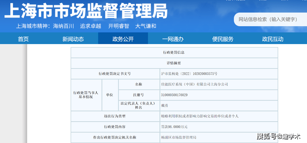Select document number 沪市监杨处〔2022〕102020003575号
The width and height of the screenshot is (307, 143).
189,74
